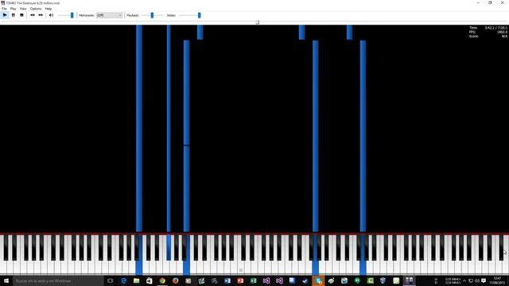Open the File menu
The image size is (509, 286).
pyautogui.click(x=4, y=9)
